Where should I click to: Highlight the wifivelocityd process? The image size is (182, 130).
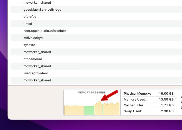33,38
